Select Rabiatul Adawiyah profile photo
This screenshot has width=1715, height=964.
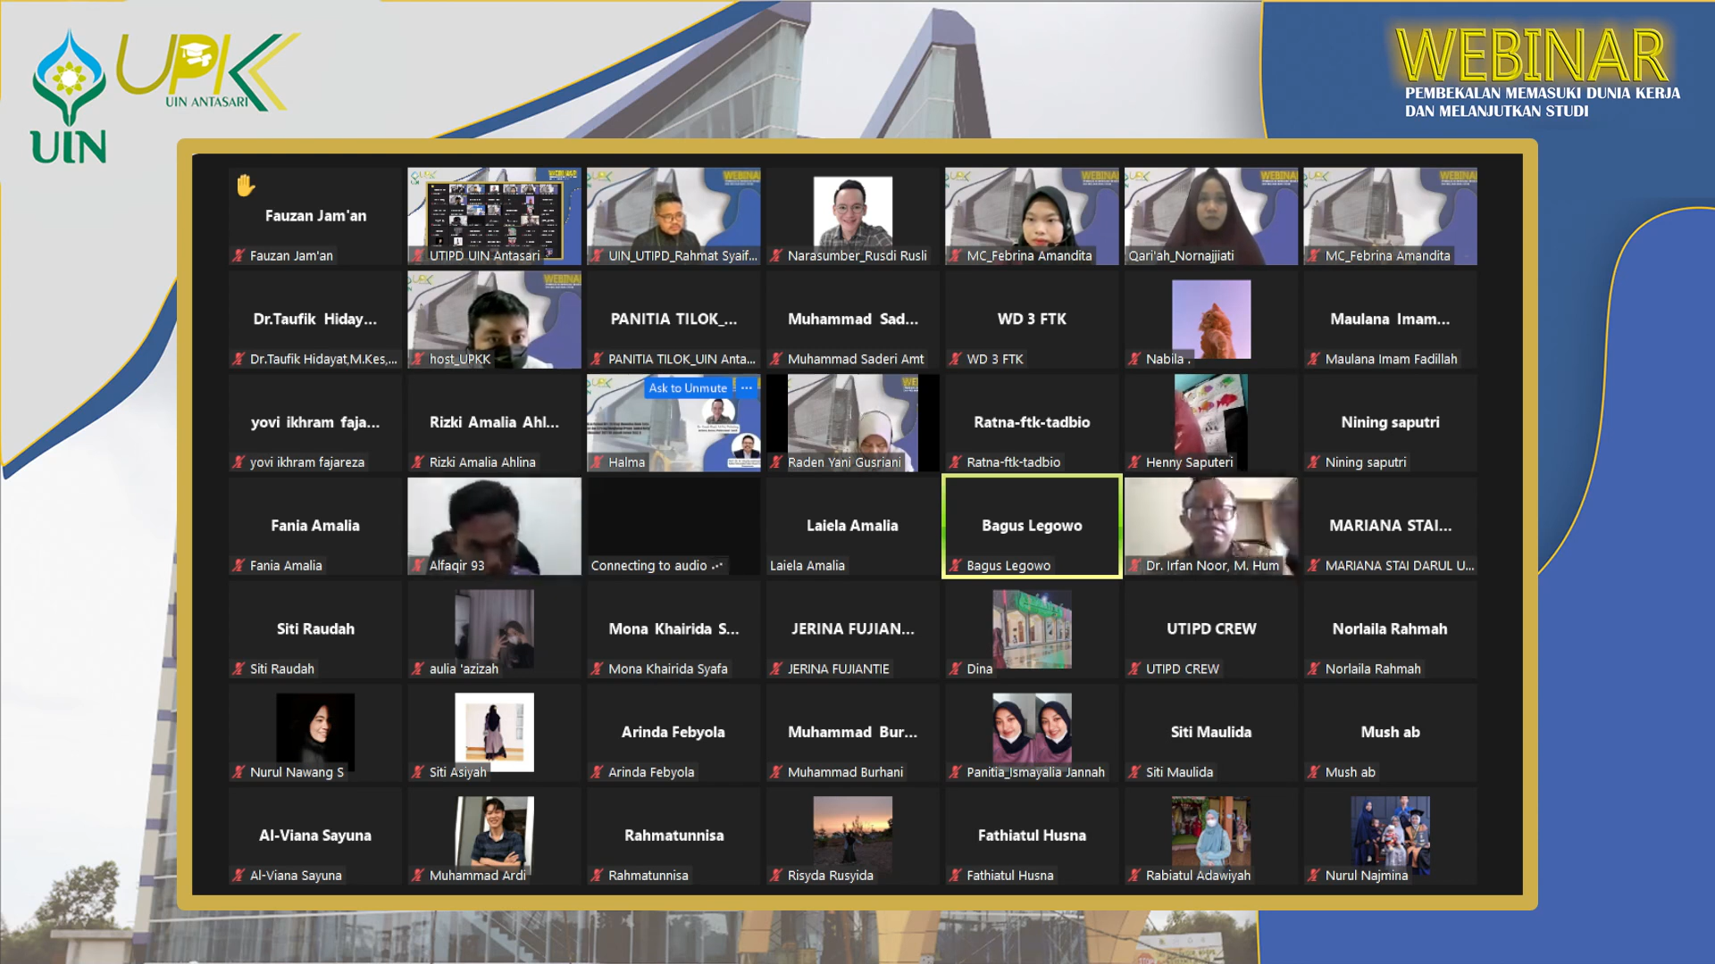pyautogui.click(x=1211, y=834)
